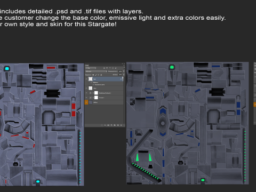
Task: Create new fill or adjustment layer icon
Action: coord(111,125)
